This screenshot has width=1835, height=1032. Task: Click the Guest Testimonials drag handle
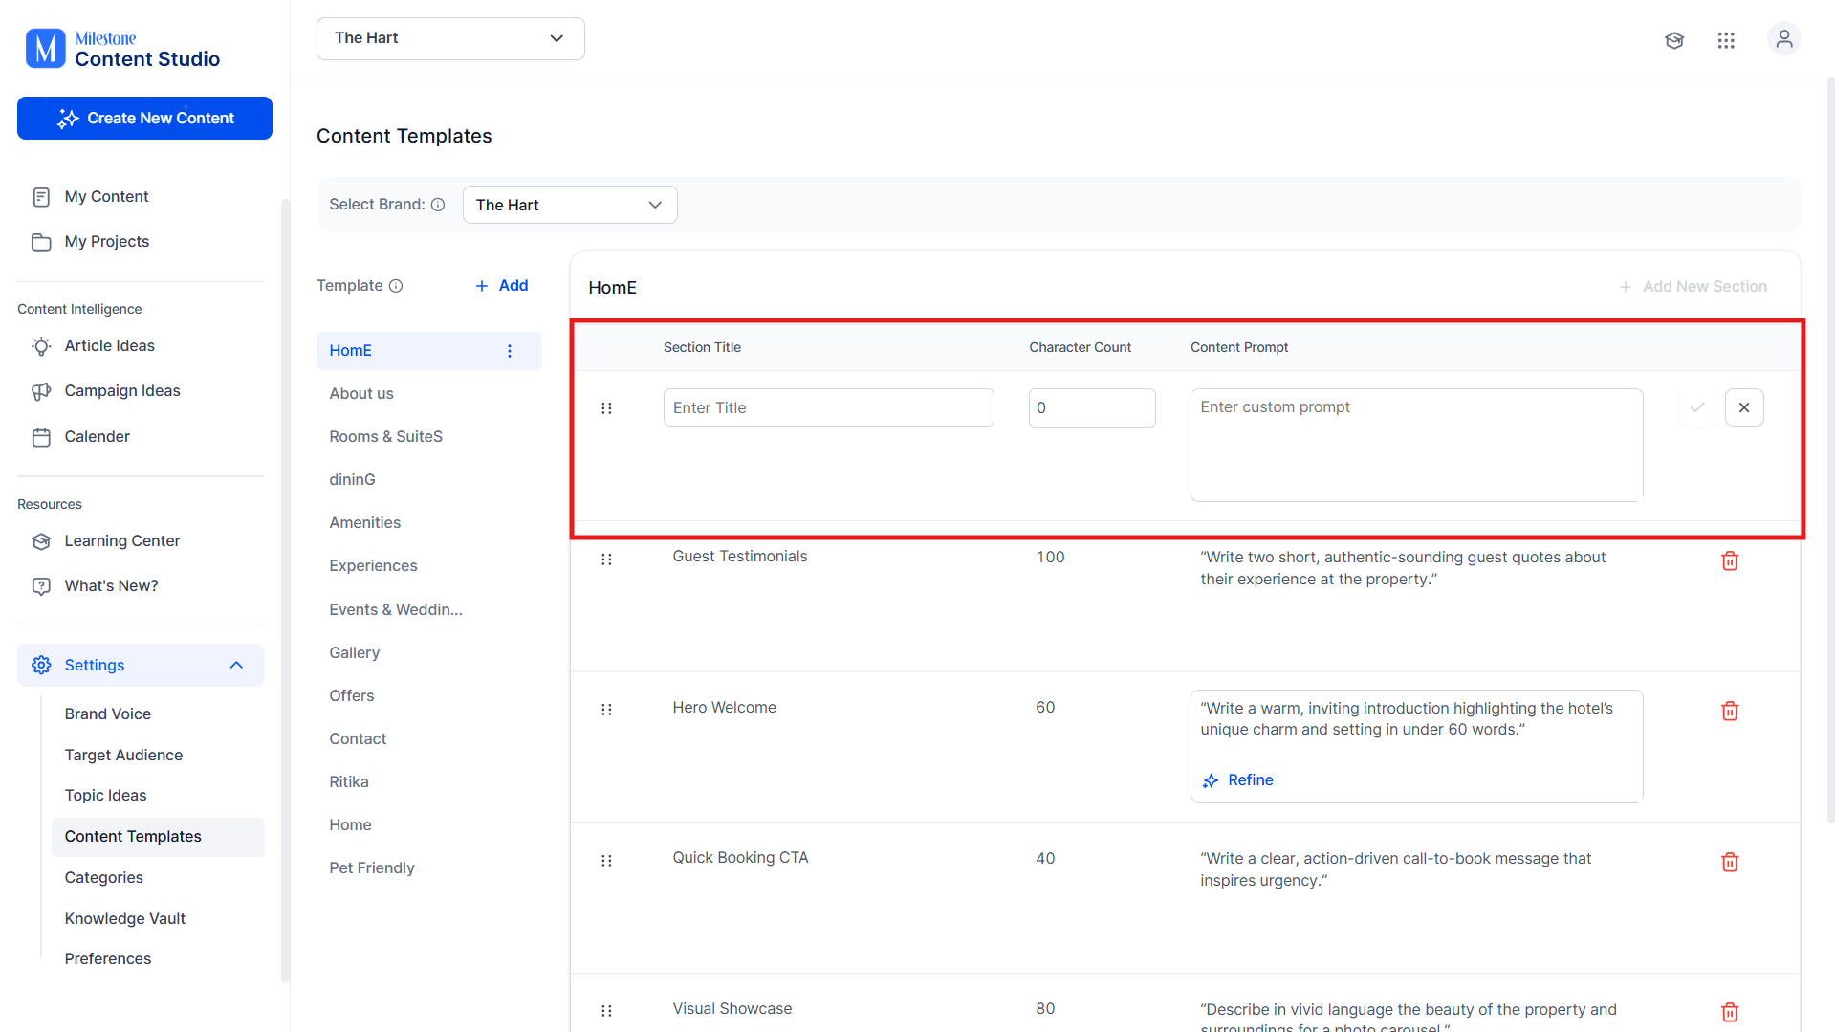pyautogui.click(x=606, y=560)
